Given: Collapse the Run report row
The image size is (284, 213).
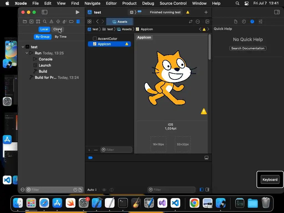Looking at the screenshot, I should pos(27,53).
